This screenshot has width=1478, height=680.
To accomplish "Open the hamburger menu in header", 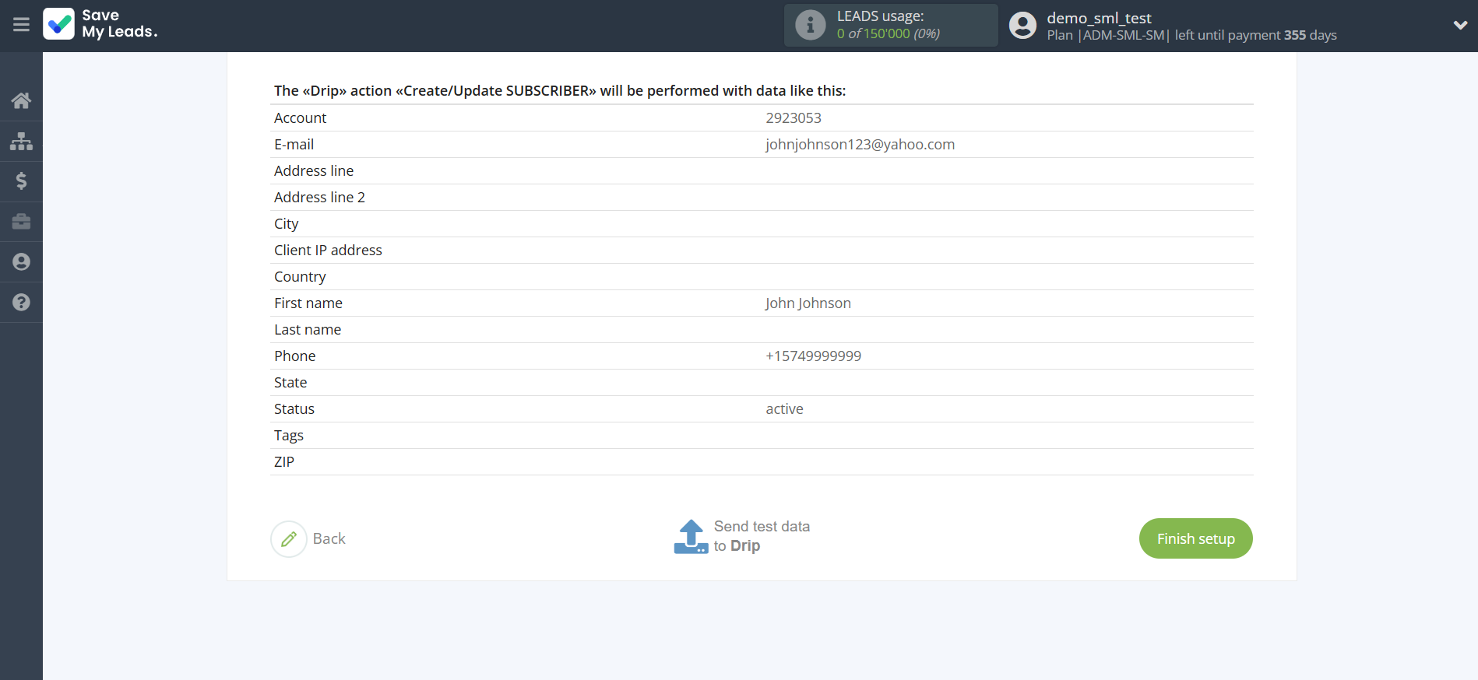I will point(21,25).
